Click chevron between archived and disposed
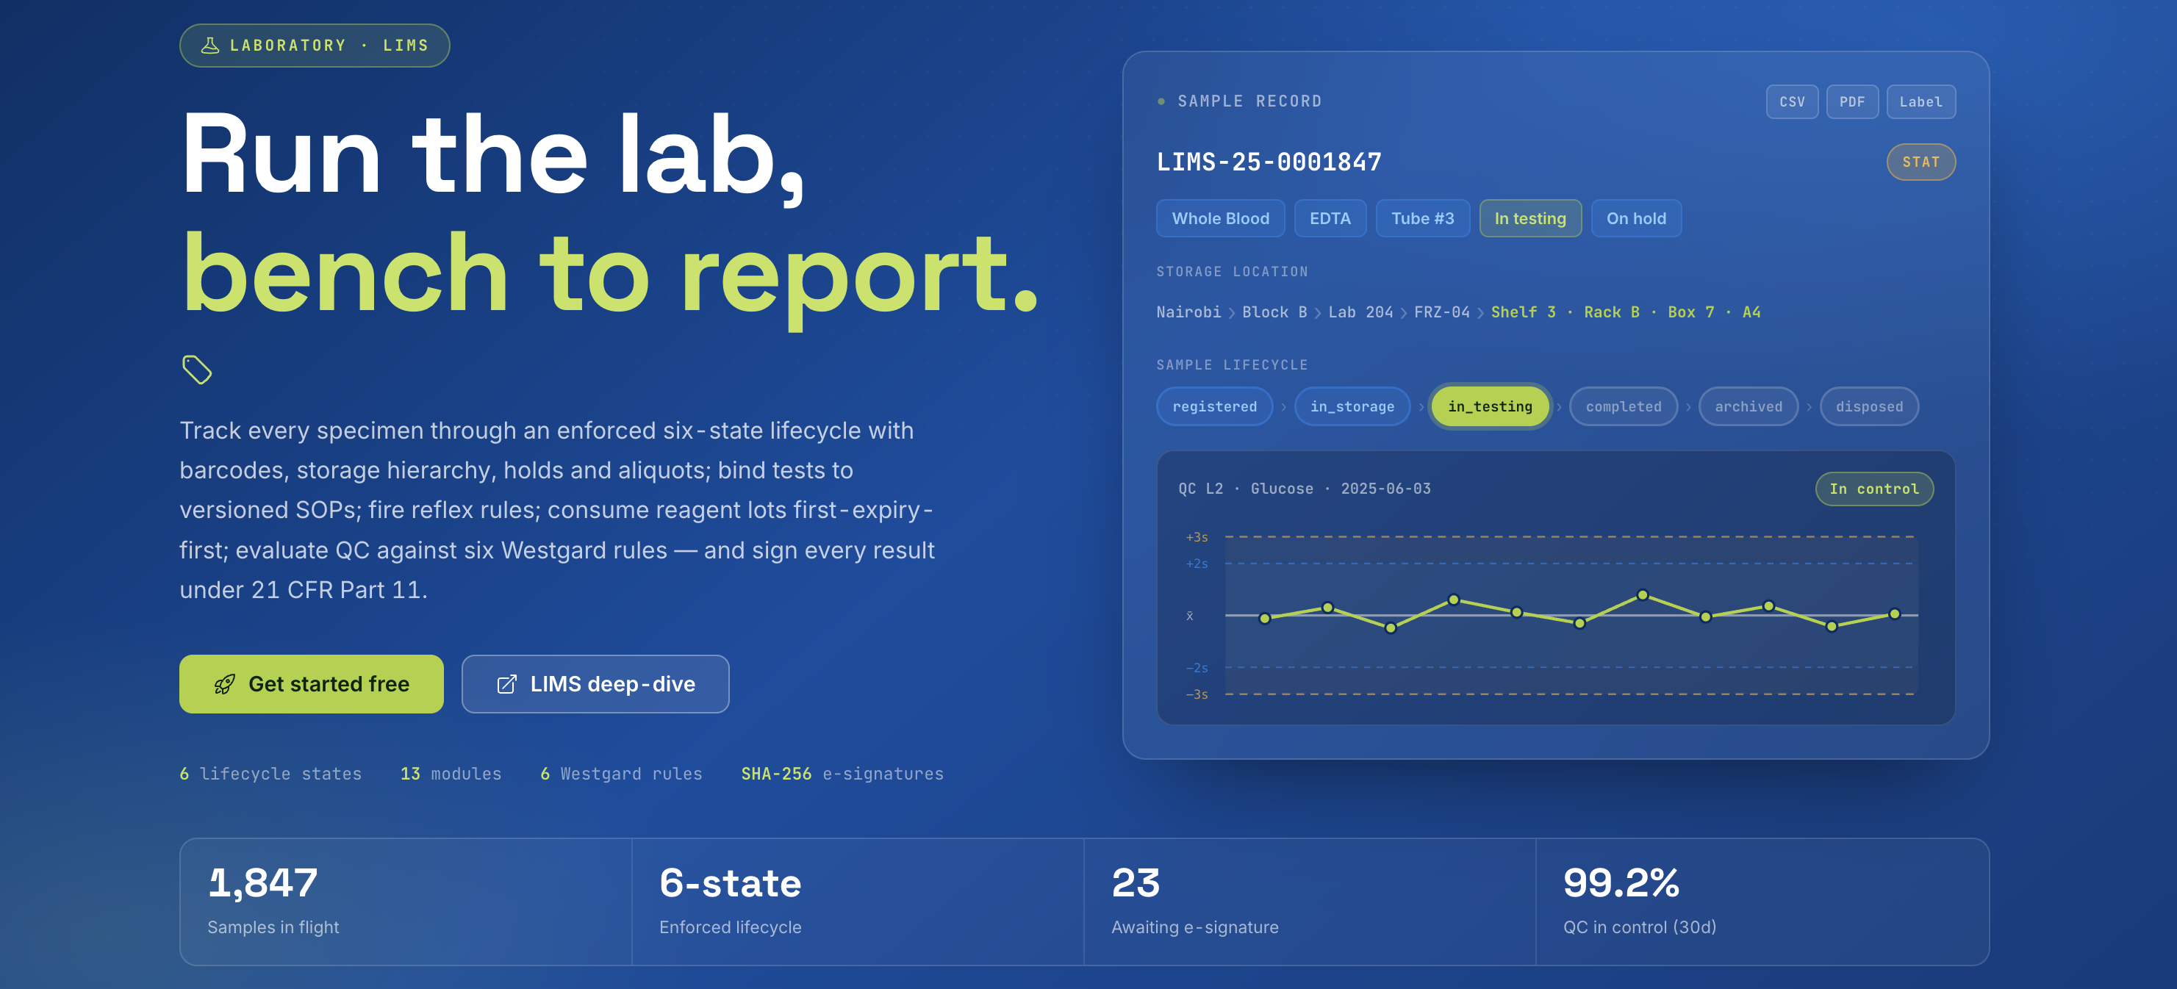 (x=1810, y=407)
